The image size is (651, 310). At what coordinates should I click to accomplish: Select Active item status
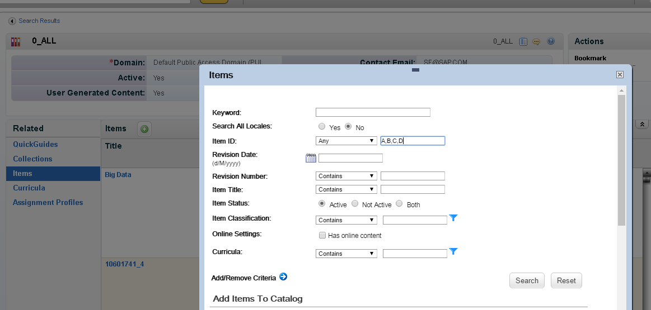click(322, 204)
